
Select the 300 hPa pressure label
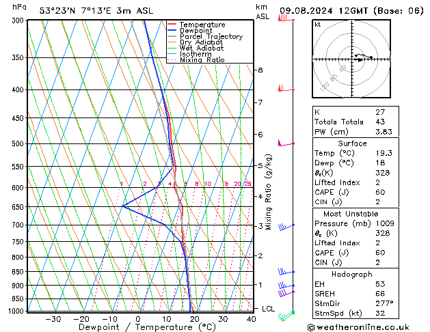coord(19,20)
